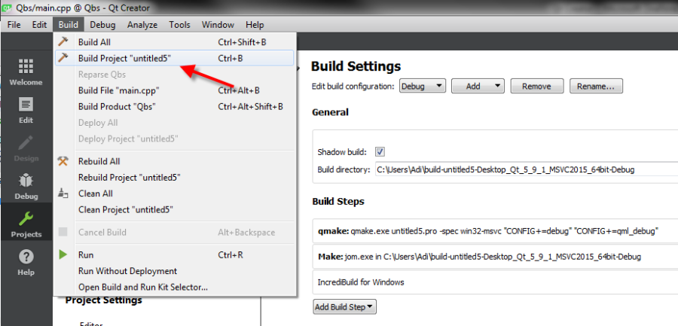Select Build File "main.cpp" menu item
The height and width of the screenshot is (326, 678).
[118, 90]
